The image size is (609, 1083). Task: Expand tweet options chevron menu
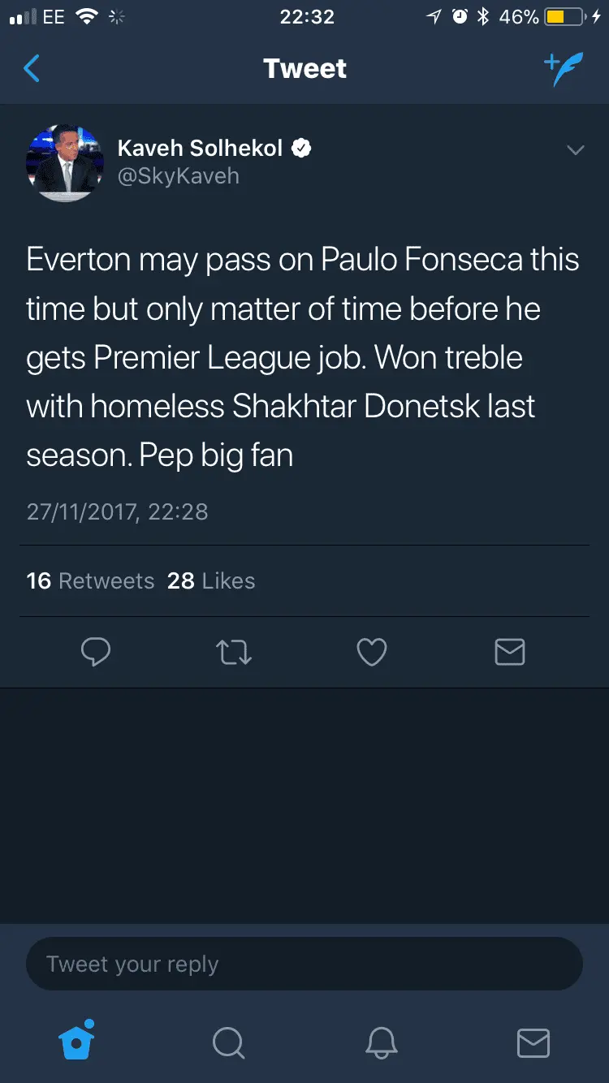tap(576, 150)
